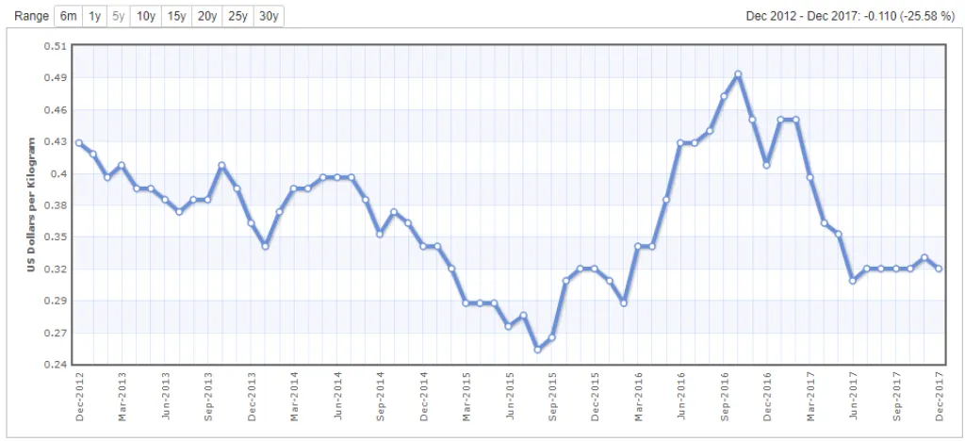Screen dimensions: 965x441
Task: Click the Dec-2012 x-axis label
Action: 79,395
